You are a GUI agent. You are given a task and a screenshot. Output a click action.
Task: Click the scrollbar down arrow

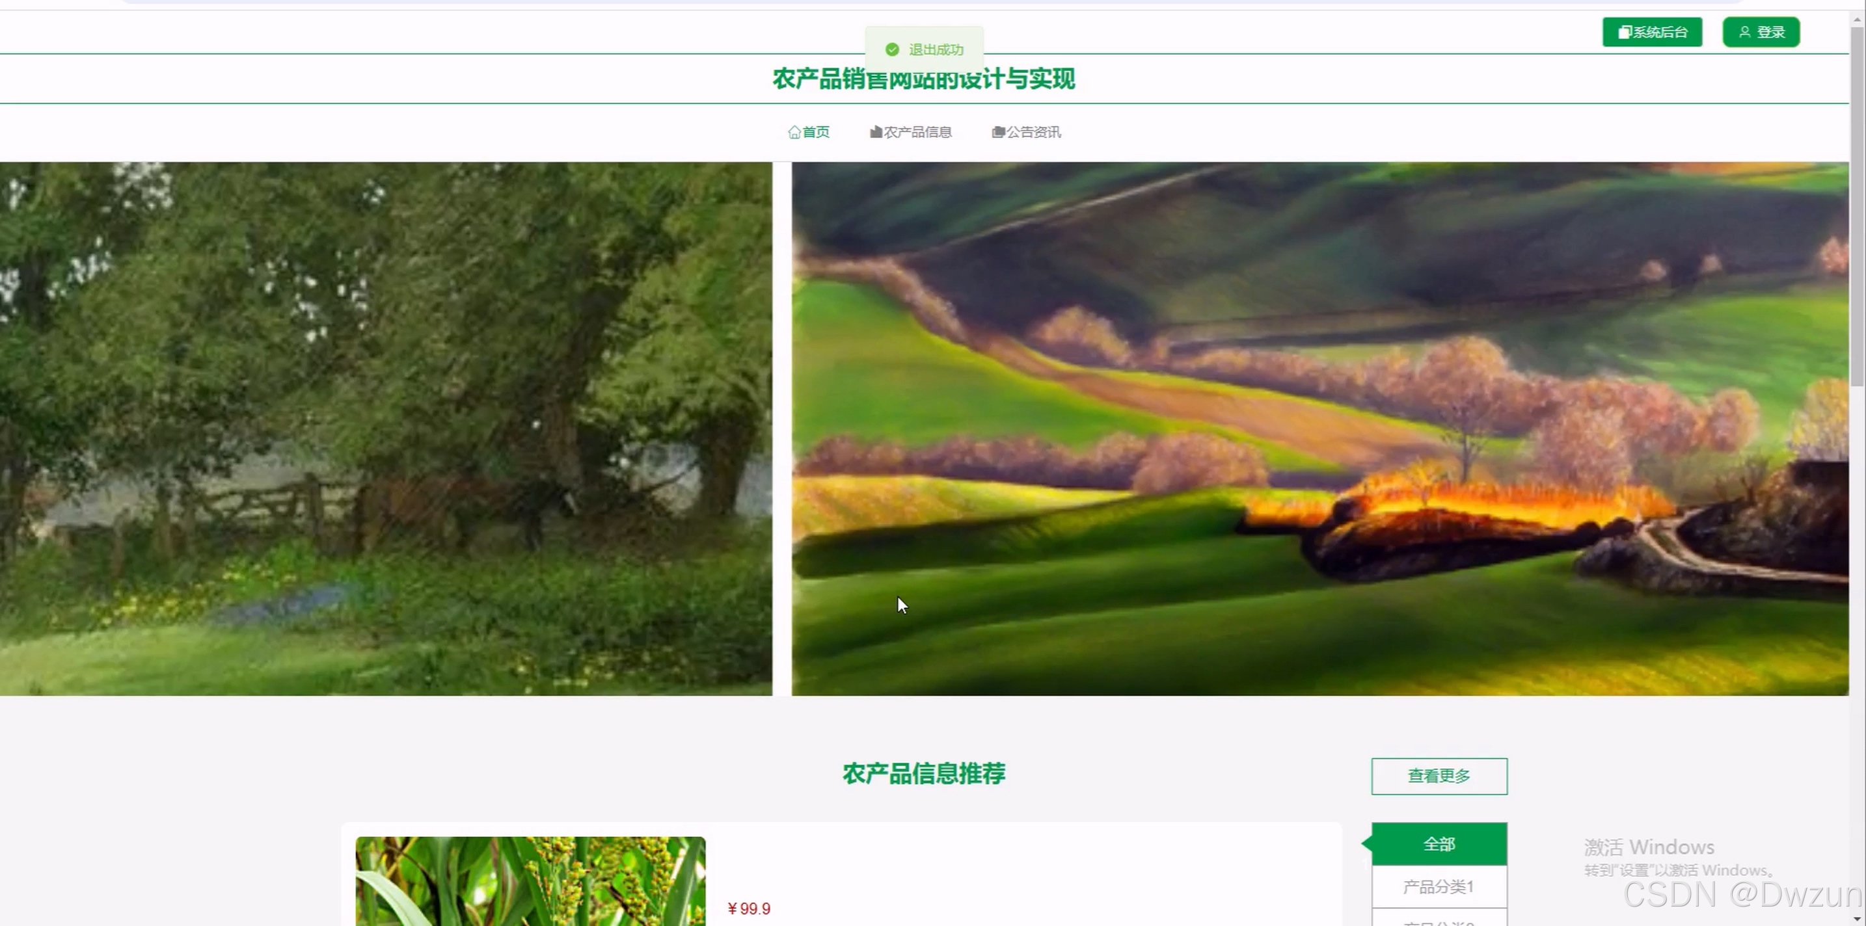point(1858,919)
